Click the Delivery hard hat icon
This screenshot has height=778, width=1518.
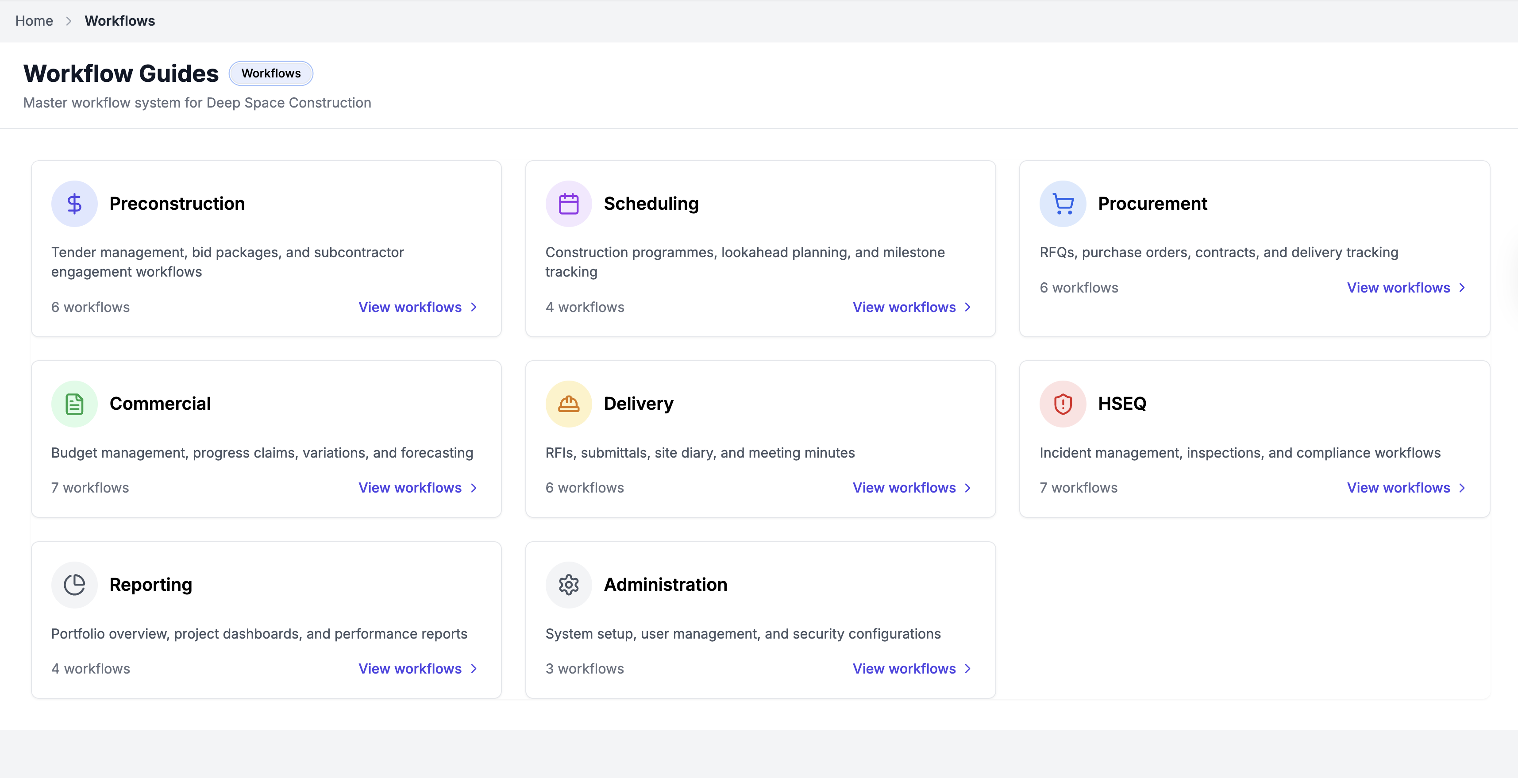(568, 404)
